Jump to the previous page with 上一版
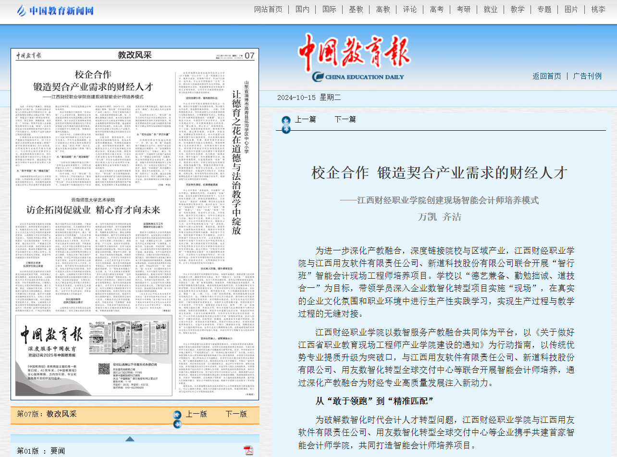The height and width of the screenshot is (457, 617). click(197, 414)
